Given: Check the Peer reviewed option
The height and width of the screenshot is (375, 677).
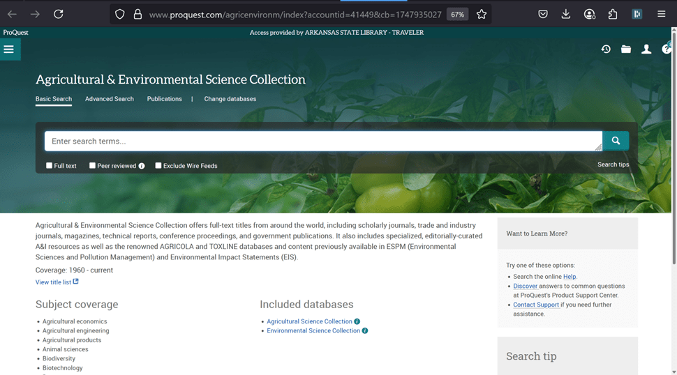Looking at the screenshot, I should pos(92,166).
